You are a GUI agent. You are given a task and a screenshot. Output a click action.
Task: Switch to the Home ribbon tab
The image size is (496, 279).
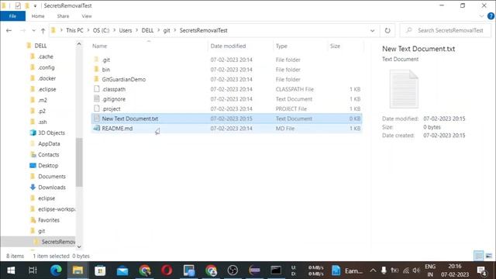tap(38, 16)
